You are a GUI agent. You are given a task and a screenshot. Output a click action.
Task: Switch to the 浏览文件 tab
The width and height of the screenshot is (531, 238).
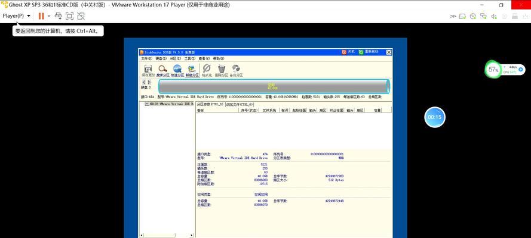coord(240,105)
